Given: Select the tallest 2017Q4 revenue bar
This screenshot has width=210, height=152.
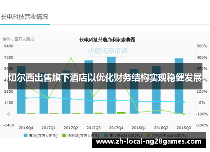Looking at the screenshot, I should click(111, 85).
